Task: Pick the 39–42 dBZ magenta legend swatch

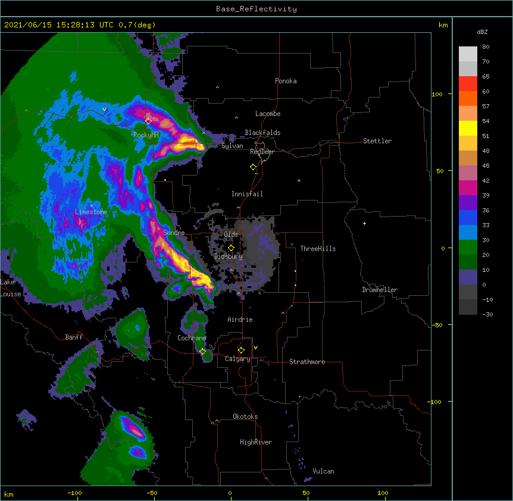Action: pyautogui.click(x=468, y=187)
